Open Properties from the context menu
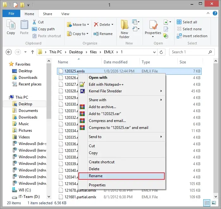Viewport: 221px width, 209px height. click(x=122, y=185)
